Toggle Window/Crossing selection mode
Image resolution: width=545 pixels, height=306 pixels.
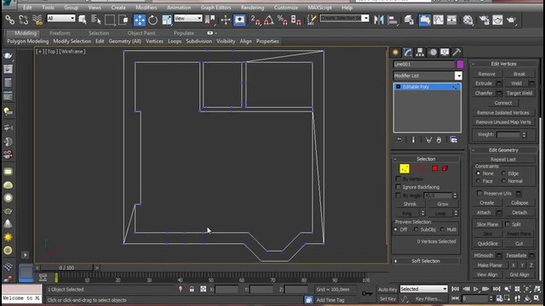[x=123, y=20]
